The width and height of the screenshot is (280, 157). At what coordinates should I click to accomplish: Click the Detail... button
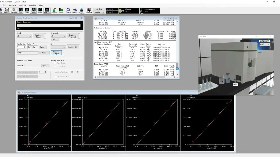click(44, 53)
